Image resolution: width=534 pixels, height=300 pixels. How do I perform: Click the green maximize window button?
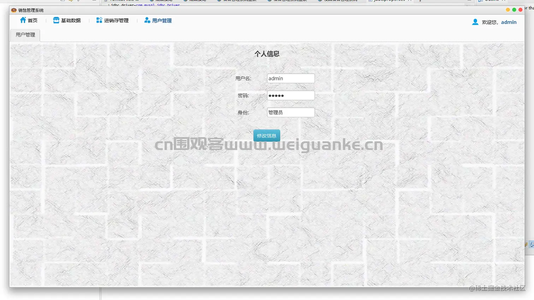point(514,10)
